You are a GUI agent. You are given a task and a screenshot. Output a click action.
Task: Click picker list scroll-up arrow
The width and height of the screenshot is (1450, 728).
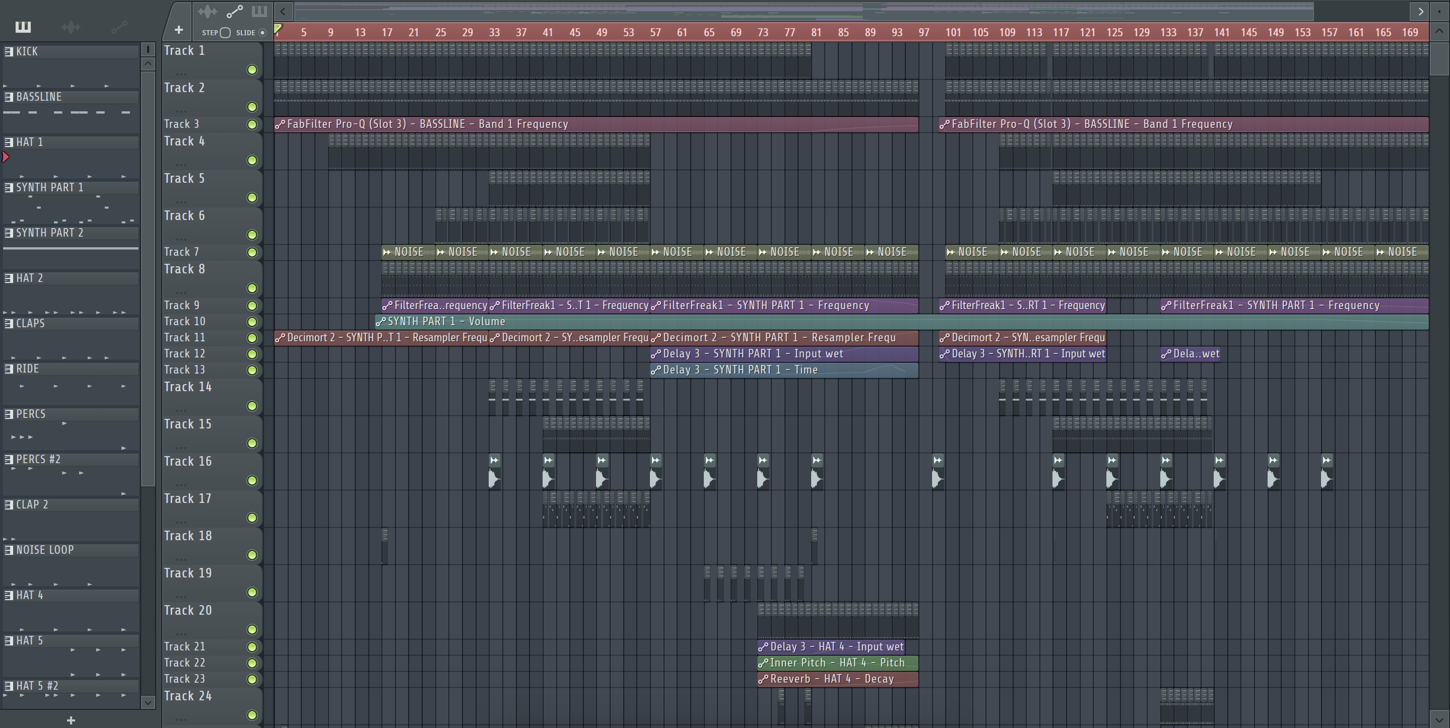click(148, 63)
